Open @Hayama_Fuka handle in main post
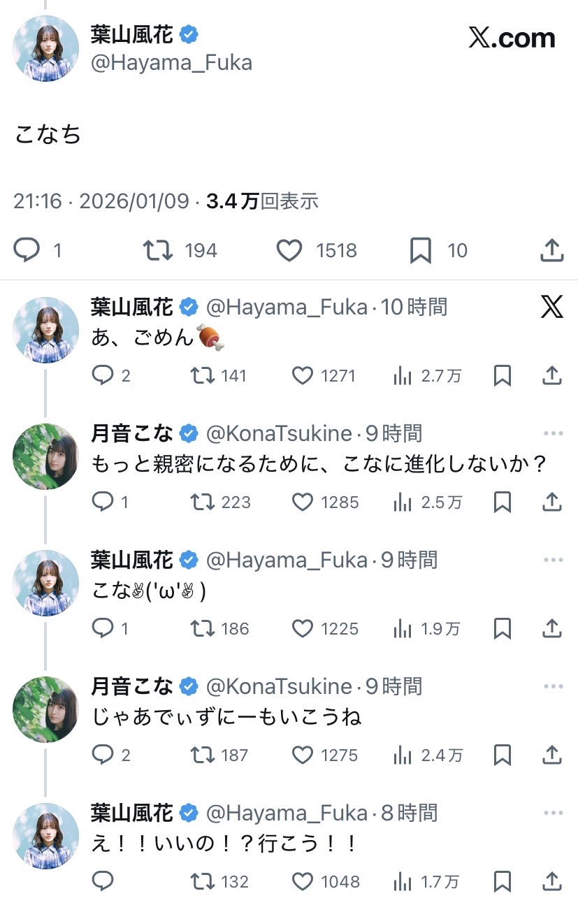 171,63
